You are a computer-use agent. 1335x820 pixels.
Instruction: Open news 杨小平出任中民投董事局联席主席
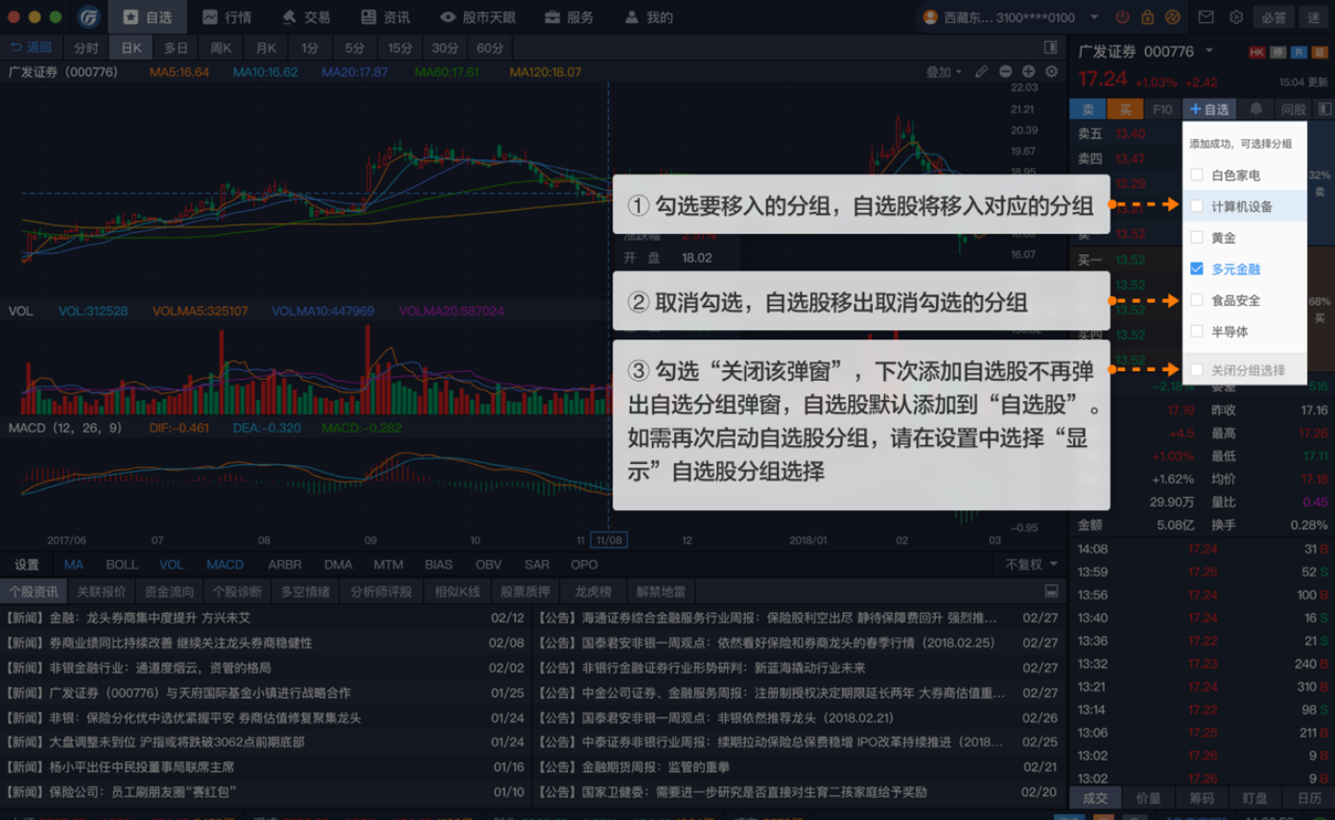point(121,767)
